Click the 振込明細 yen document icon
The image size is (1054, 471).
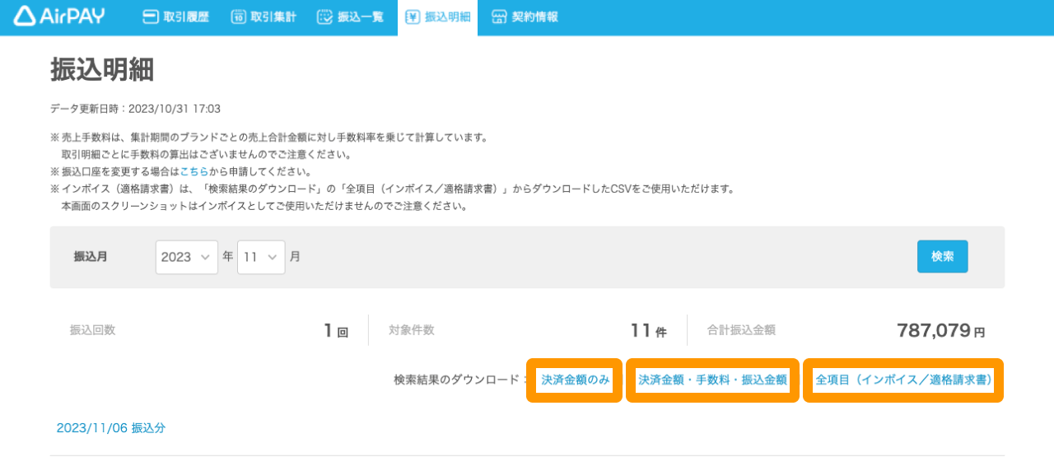coord(412,16)
